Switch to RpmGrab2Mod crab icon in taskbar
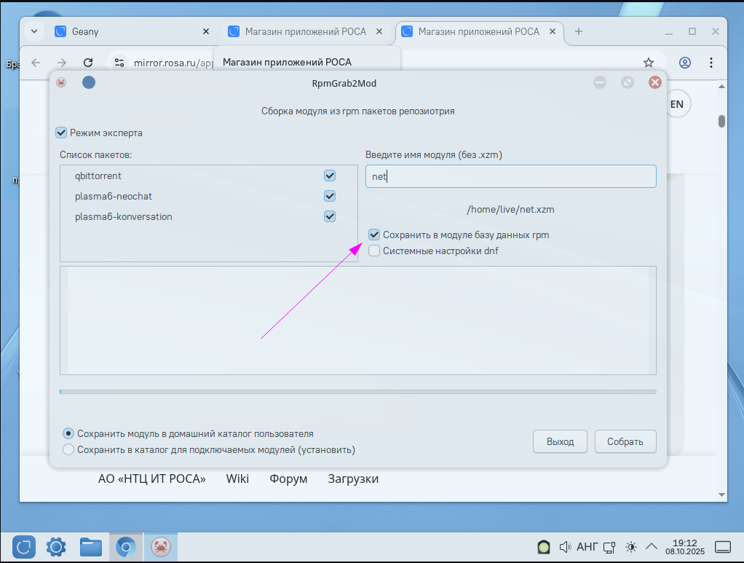The image size is (744, 563). [x=161, y=547]
